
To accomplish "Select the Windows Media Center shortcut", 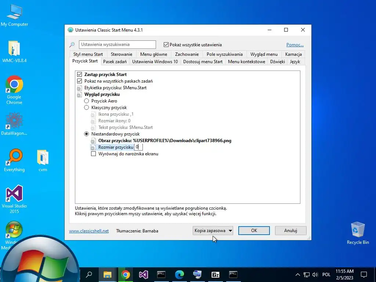I will pos(14,229).
